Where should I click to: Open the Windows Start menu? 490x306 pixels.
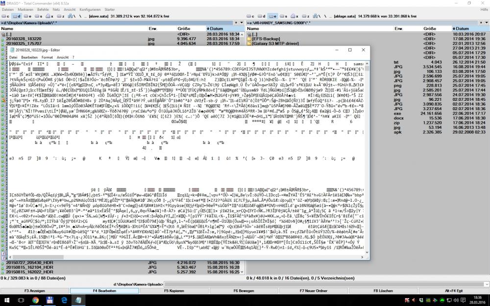(x=6, y=300)
